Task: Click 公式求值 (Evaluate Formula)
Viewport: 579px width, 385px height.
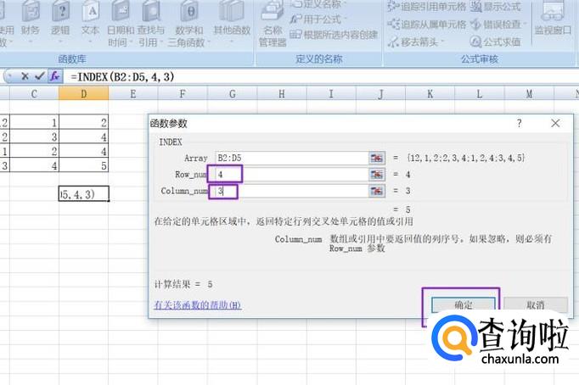Action: pos(495,42)
